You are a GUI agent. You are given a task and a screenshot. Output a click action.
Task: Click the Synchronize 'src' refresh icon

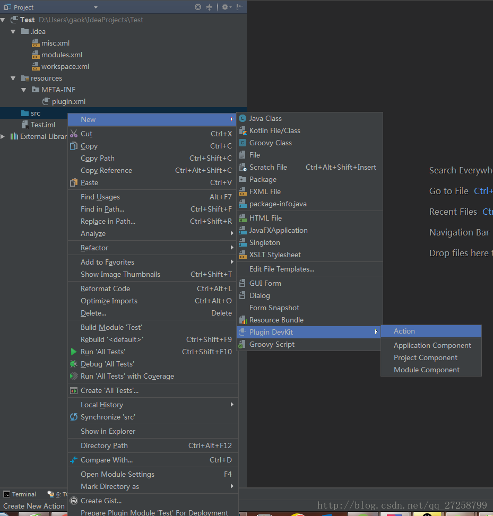(x=74, y=417)
